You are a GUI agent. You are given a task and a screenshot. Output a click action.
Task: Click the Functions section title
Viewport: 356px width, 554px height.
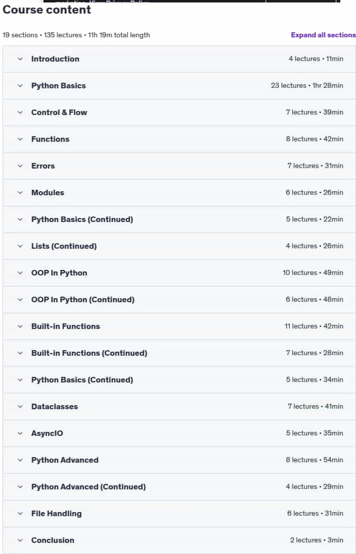click(x=50, y=139)
